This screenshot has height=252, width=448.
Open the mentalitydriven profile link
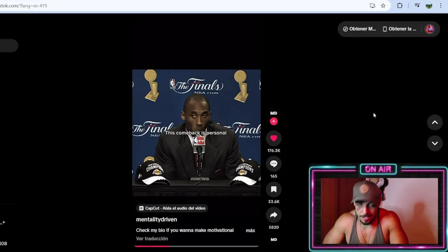tap(156, 219)
